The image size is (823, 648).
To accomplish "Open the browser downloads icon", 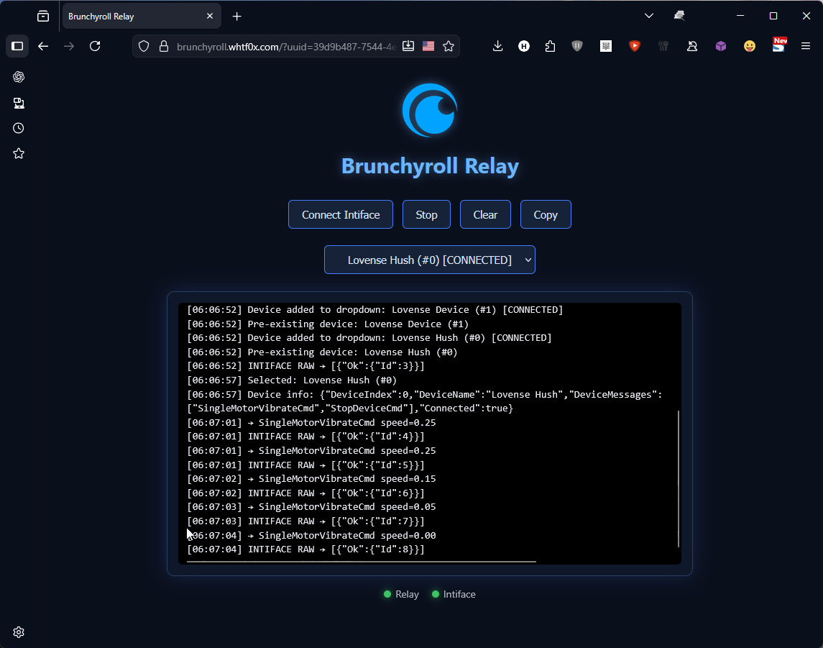I will click(497, 46).
